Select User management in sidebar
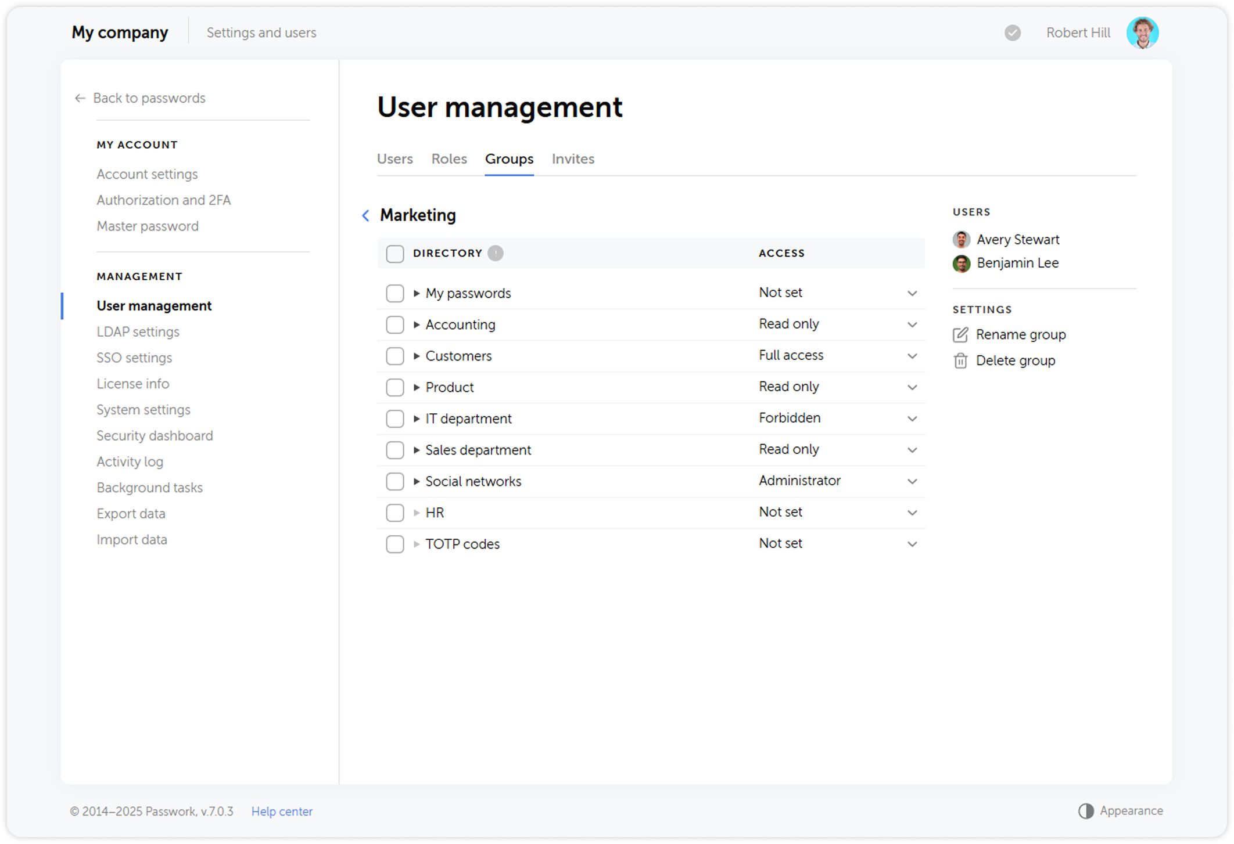1234x844 pixels. 154,306
